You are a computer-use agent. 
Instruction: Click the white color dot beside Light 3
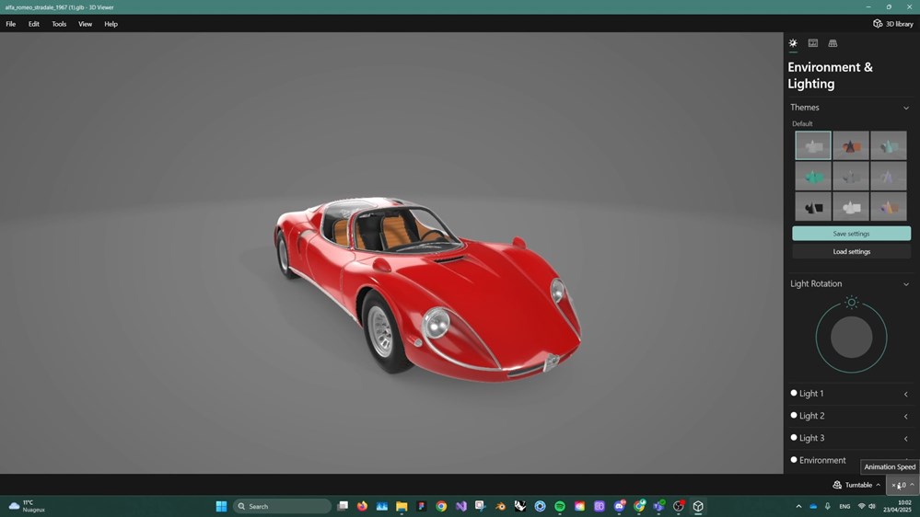(794, 437)
